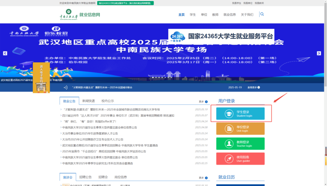This screenshot has height=186, width=327.
Task: Switch to the 新闻快递 tab
Action: [88, 101]
